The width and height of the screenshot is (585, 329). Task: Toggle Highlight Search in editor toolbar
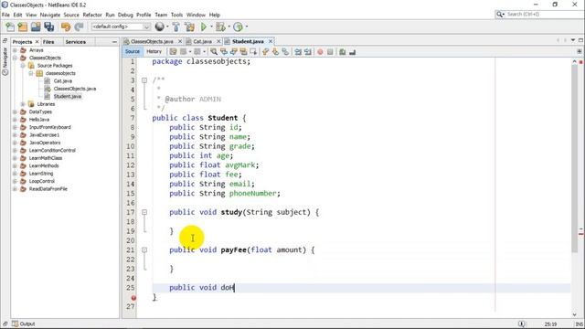(243, 52)
